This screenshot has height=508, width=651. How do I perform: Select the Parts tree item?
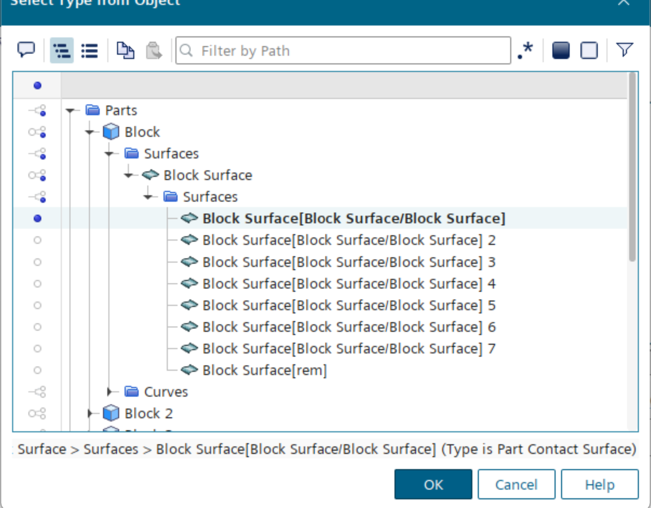coord(121,110)
